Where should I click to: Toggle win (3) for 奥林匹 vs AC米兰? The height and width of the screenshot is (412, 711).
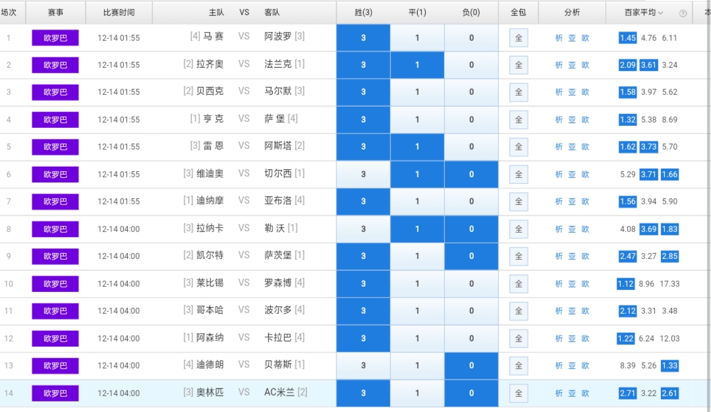point(363,393)
